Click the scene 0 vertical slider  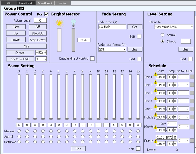[19, 96]
